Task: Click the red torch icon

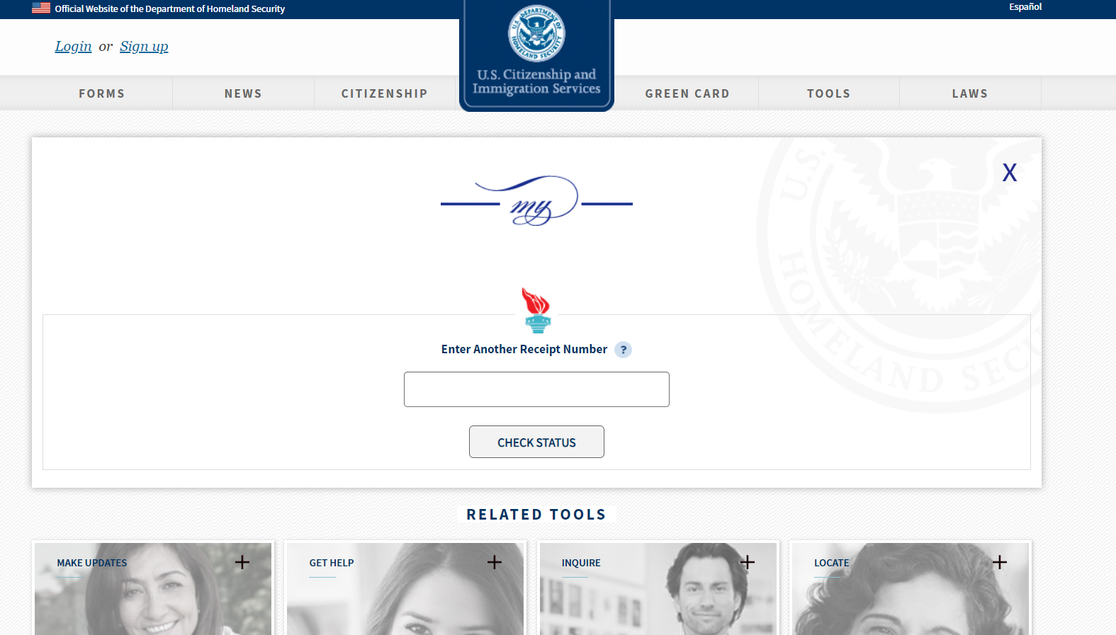Action: [x=536, y=310]
